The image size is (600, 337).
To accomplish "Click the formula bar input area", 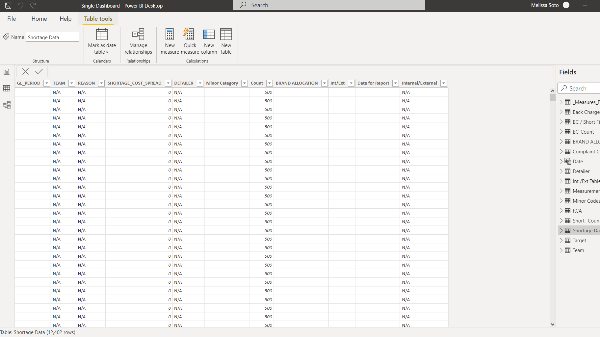I will 301,71.
